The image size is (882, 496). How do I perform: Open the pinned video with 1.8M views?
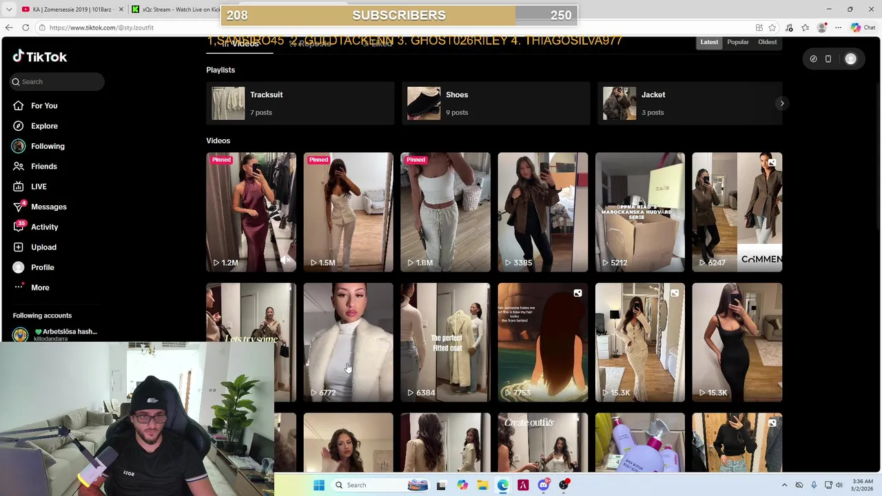[x=445, y=212]
